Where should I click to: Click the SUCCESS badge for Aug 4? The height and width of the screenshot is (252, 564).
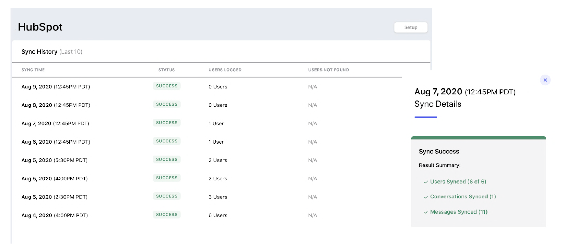tap(167, 215)
